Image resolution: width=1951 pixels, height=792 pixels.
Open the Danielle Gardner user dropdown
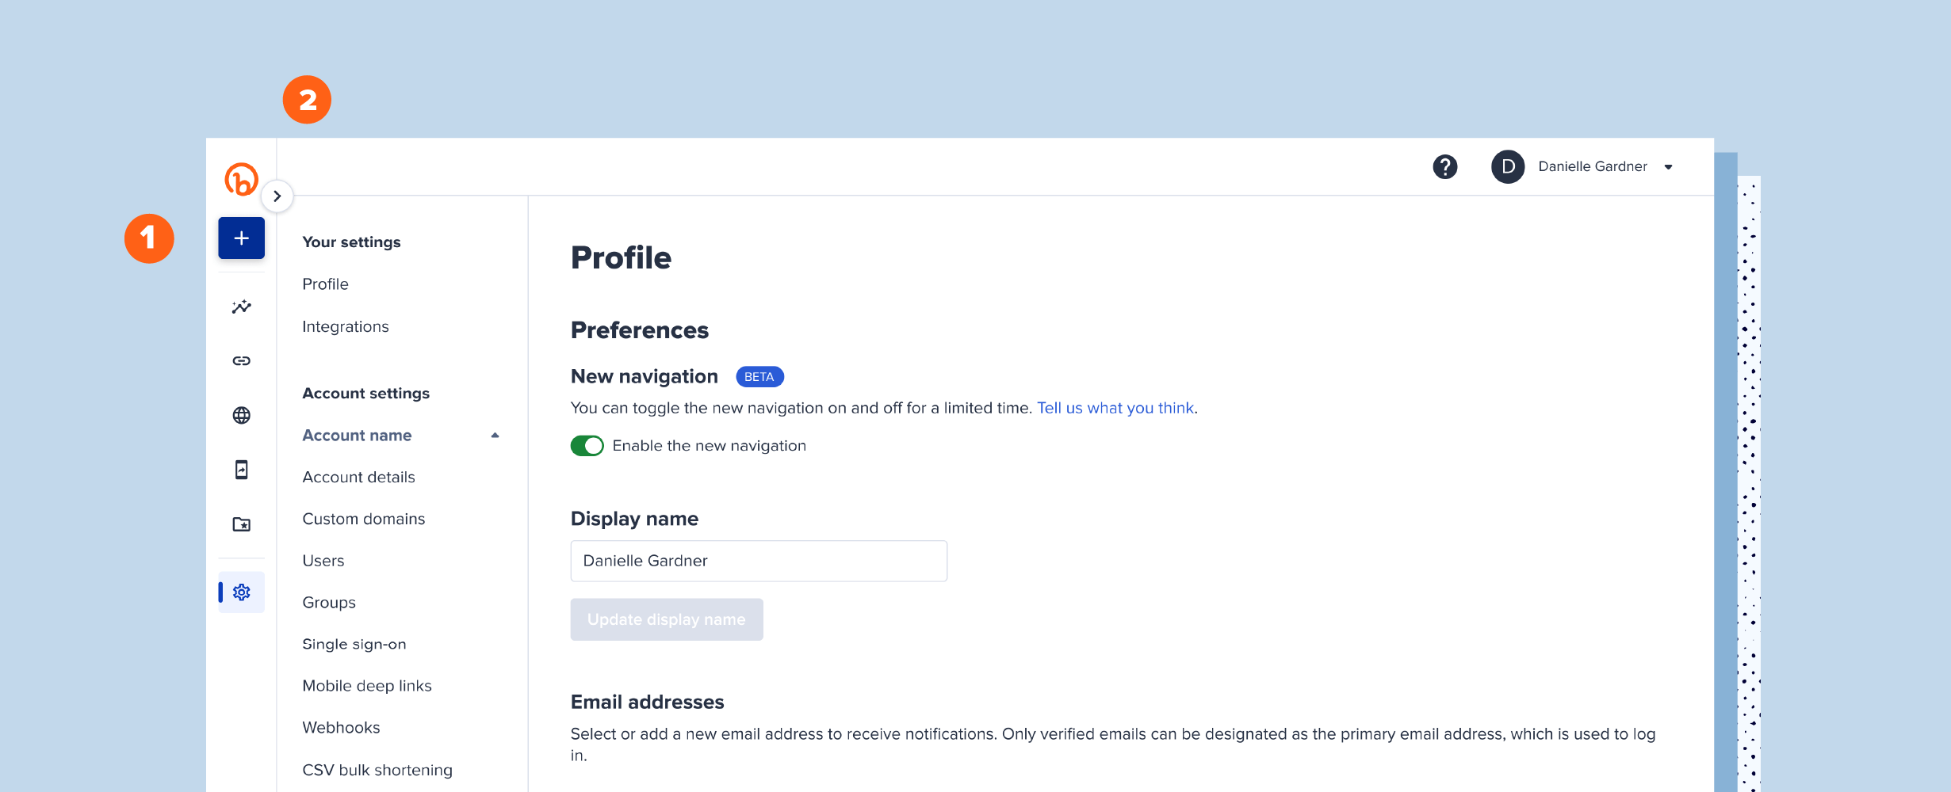point(1668,167)
